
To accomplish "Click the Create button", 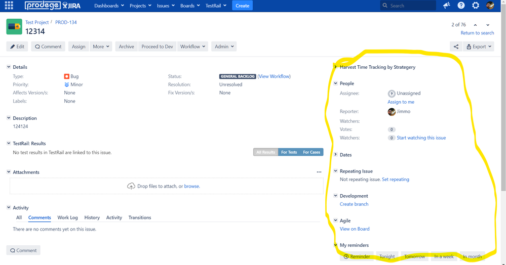I will tap(242, 6).
